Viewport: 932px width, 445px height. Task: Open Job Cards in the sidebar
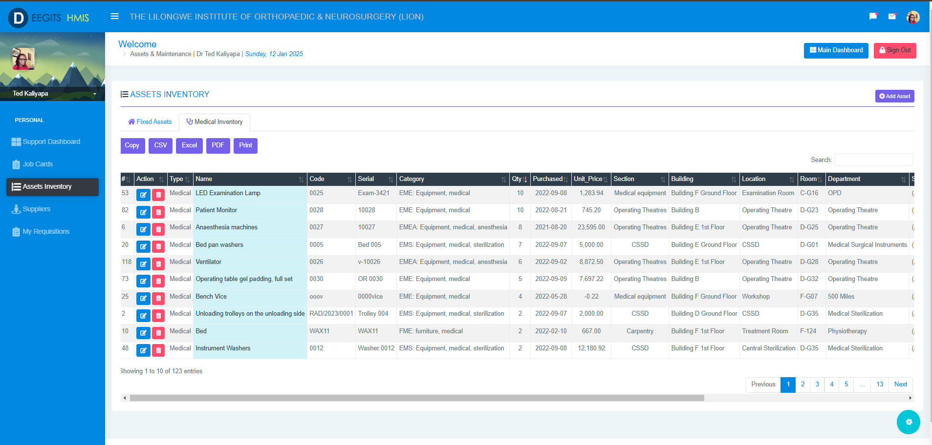coord(38,164)
